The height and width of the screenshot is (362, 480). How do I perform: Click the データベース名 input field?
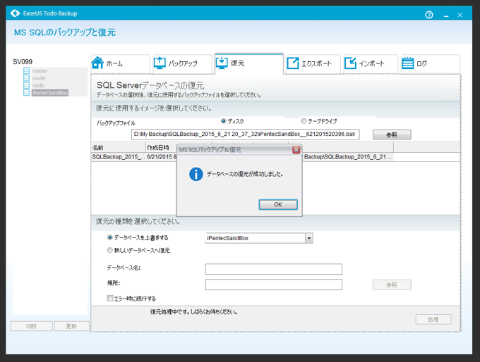point(274,269)
